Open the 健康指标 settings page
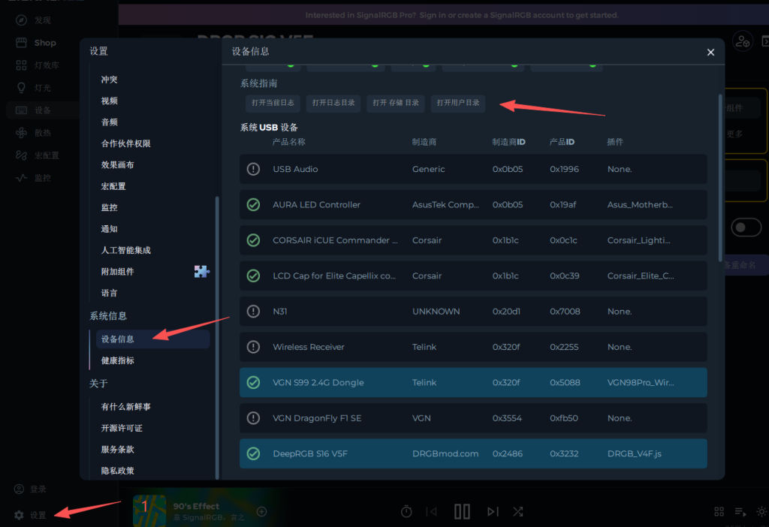This screenshot has width=769, height=527. [118, 360]
